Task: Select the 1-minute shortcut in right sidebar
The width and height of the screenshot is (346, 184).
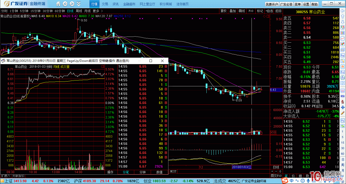Action: click(342, 132)
